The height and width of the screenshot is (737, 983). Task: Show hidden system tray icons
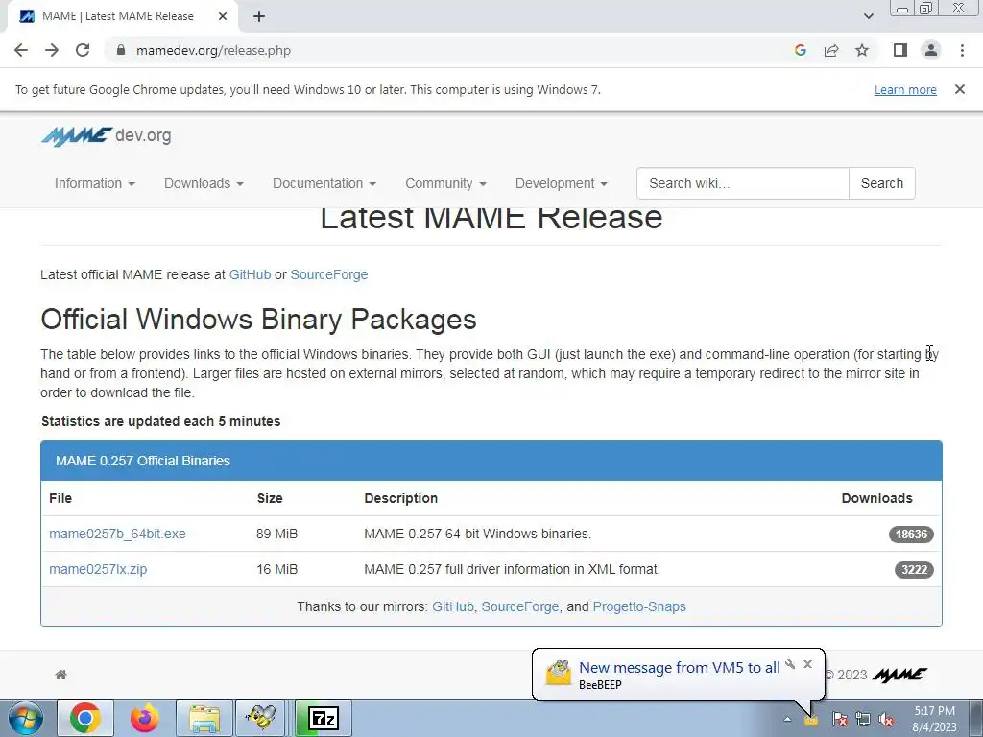[787, 720]
